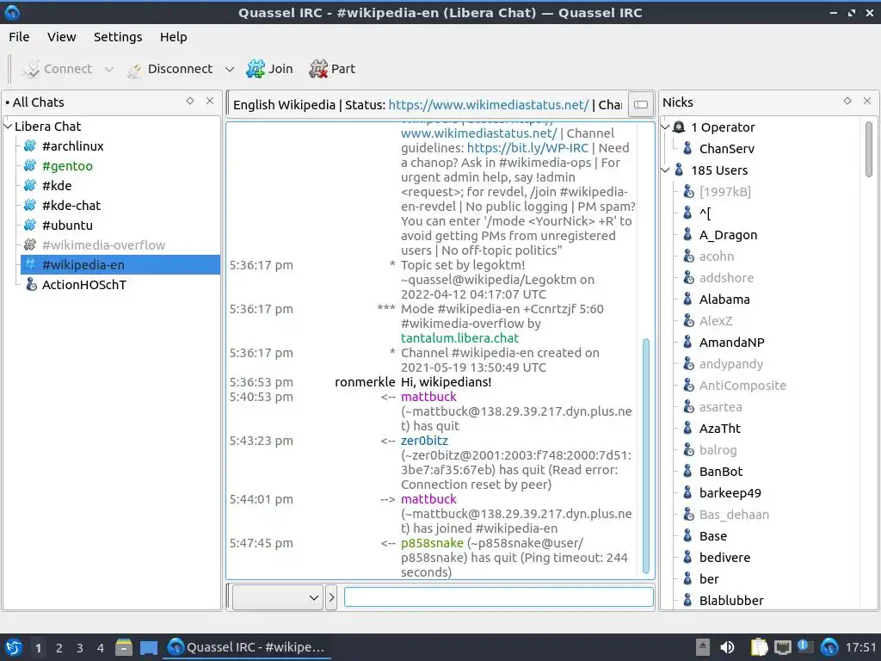Screen dimensions: 881x661
Task: Click the chat message input field
Action: coord(498,597)
